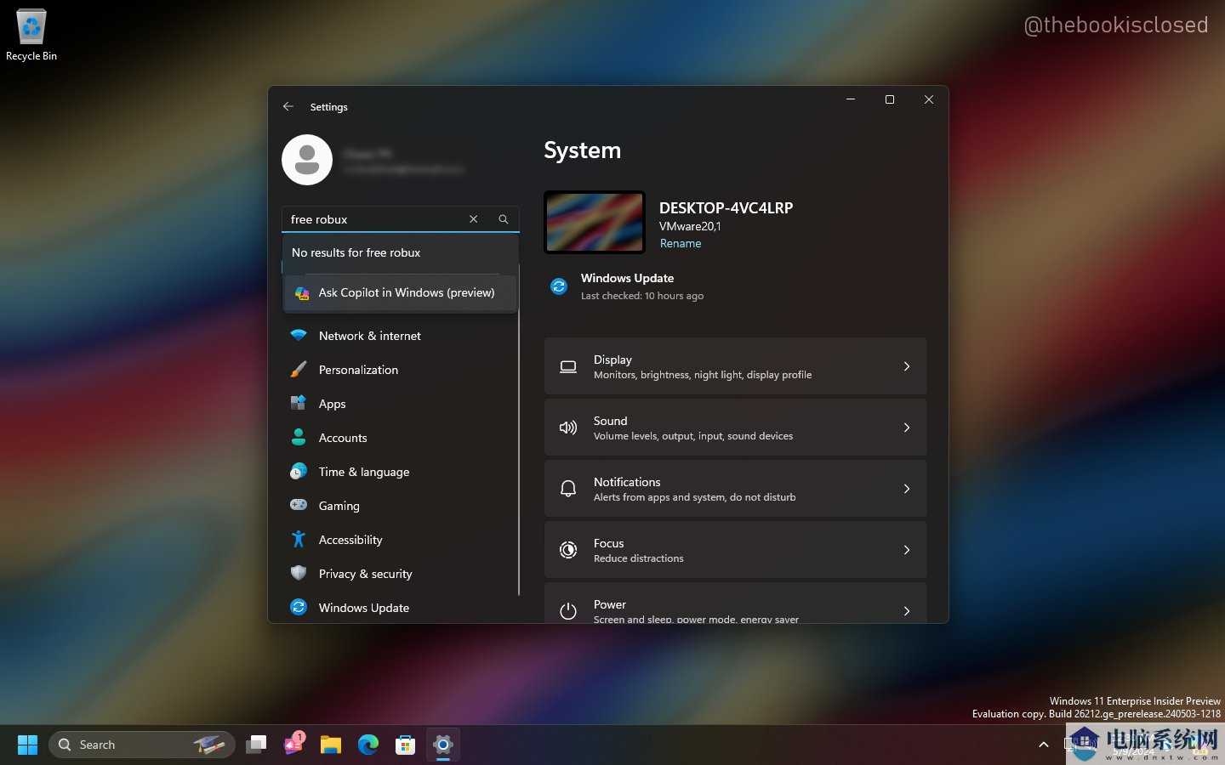Open the Windows Start button
The width and height of the screenshot is (1225, 765).
27,745
